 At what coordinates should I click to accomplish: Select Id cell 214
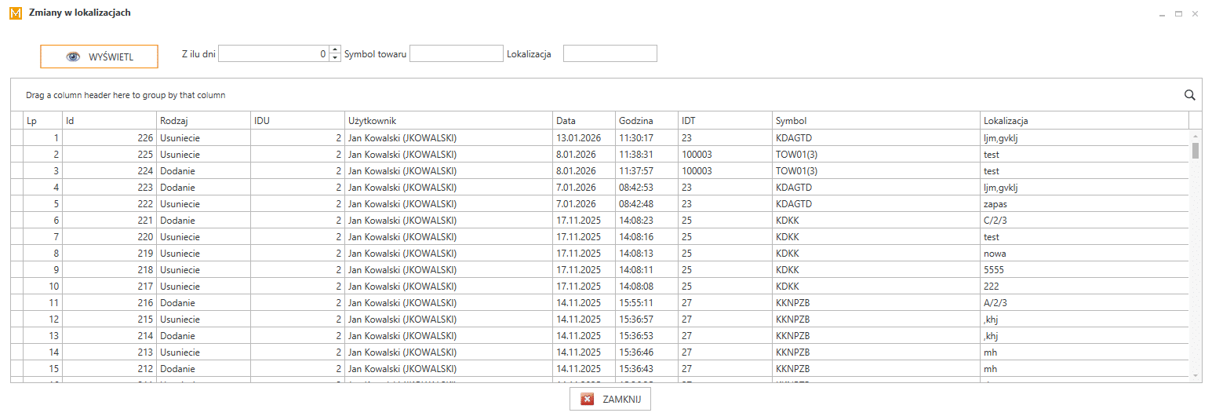click(x=109, y=336)
